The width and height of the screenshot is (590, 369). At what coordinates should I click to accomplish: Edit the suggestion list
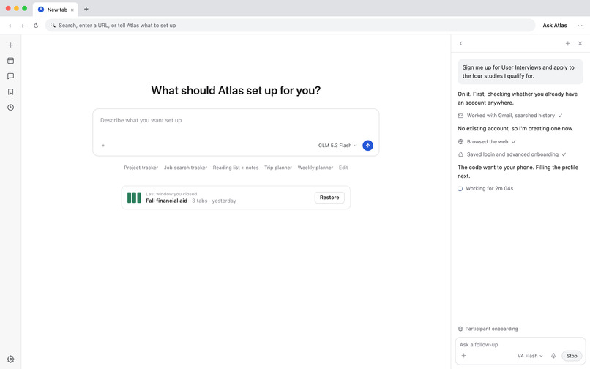pyautogui.click(x=343, y=168)
